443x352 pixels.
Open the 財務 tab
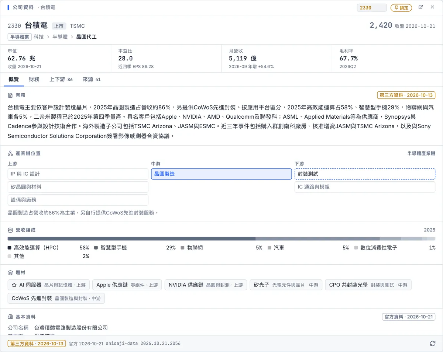pos(34,79)
